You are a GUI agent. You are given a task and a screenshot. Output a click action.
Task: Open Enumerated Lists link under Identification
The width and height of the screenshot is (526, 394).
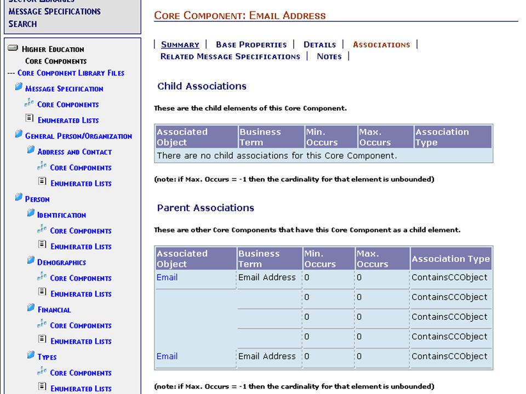click(x=81, y=247)
